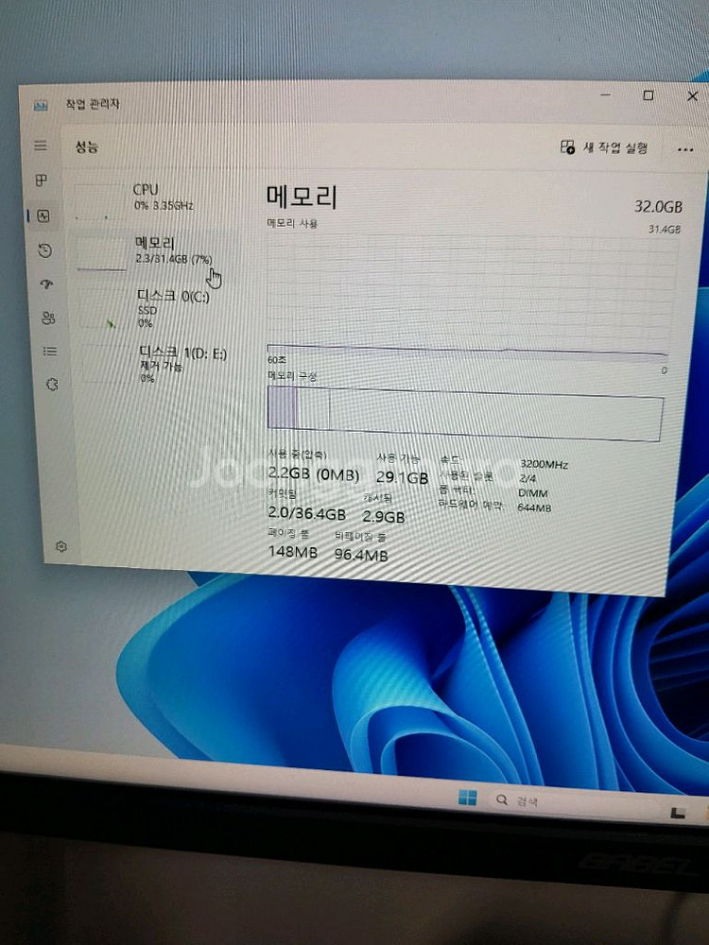Click the 32.0GB total memory label
The width and height of the screenshot is (709, 945).
tap(658, 207)
